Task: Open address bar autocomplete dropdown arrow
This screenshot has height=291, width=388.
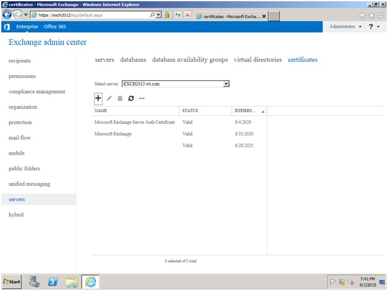Action: pyautogui.click(x=158, y=15)
